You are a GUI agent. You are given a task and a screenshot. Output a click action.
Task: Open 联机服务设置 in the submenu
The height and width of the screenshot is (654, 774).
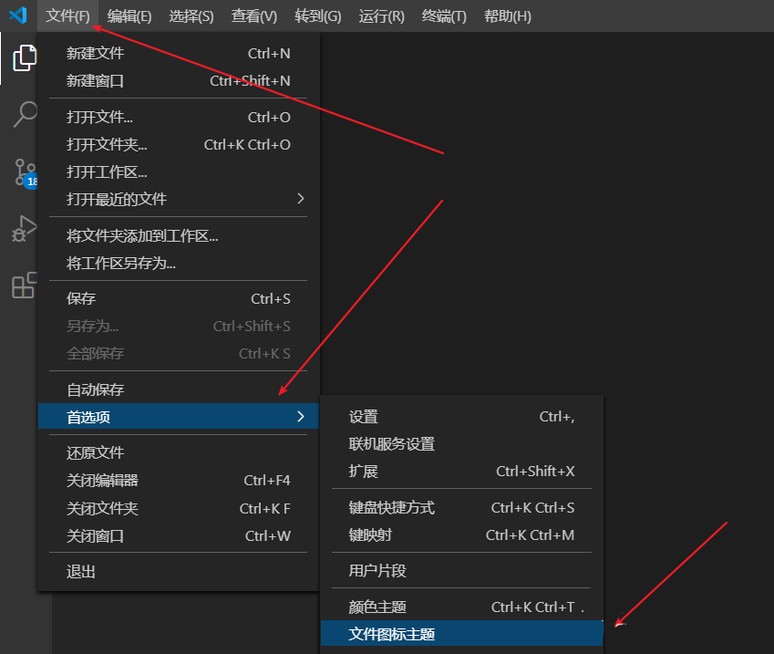(461, 444)
